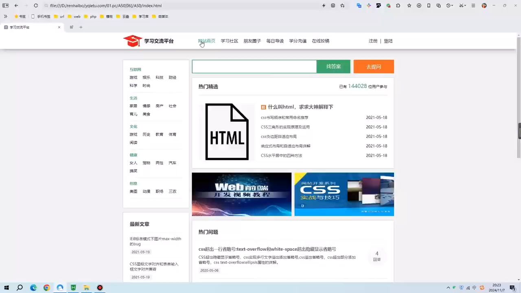Open 在线投稿 nav item
This screenshot has height=293, width=521.
click(320, 41)
